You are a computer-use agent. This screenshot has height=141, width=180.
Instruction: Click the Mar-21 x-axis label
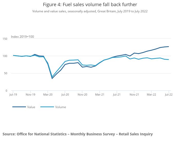pyautogui.click(x=100, y=95)
